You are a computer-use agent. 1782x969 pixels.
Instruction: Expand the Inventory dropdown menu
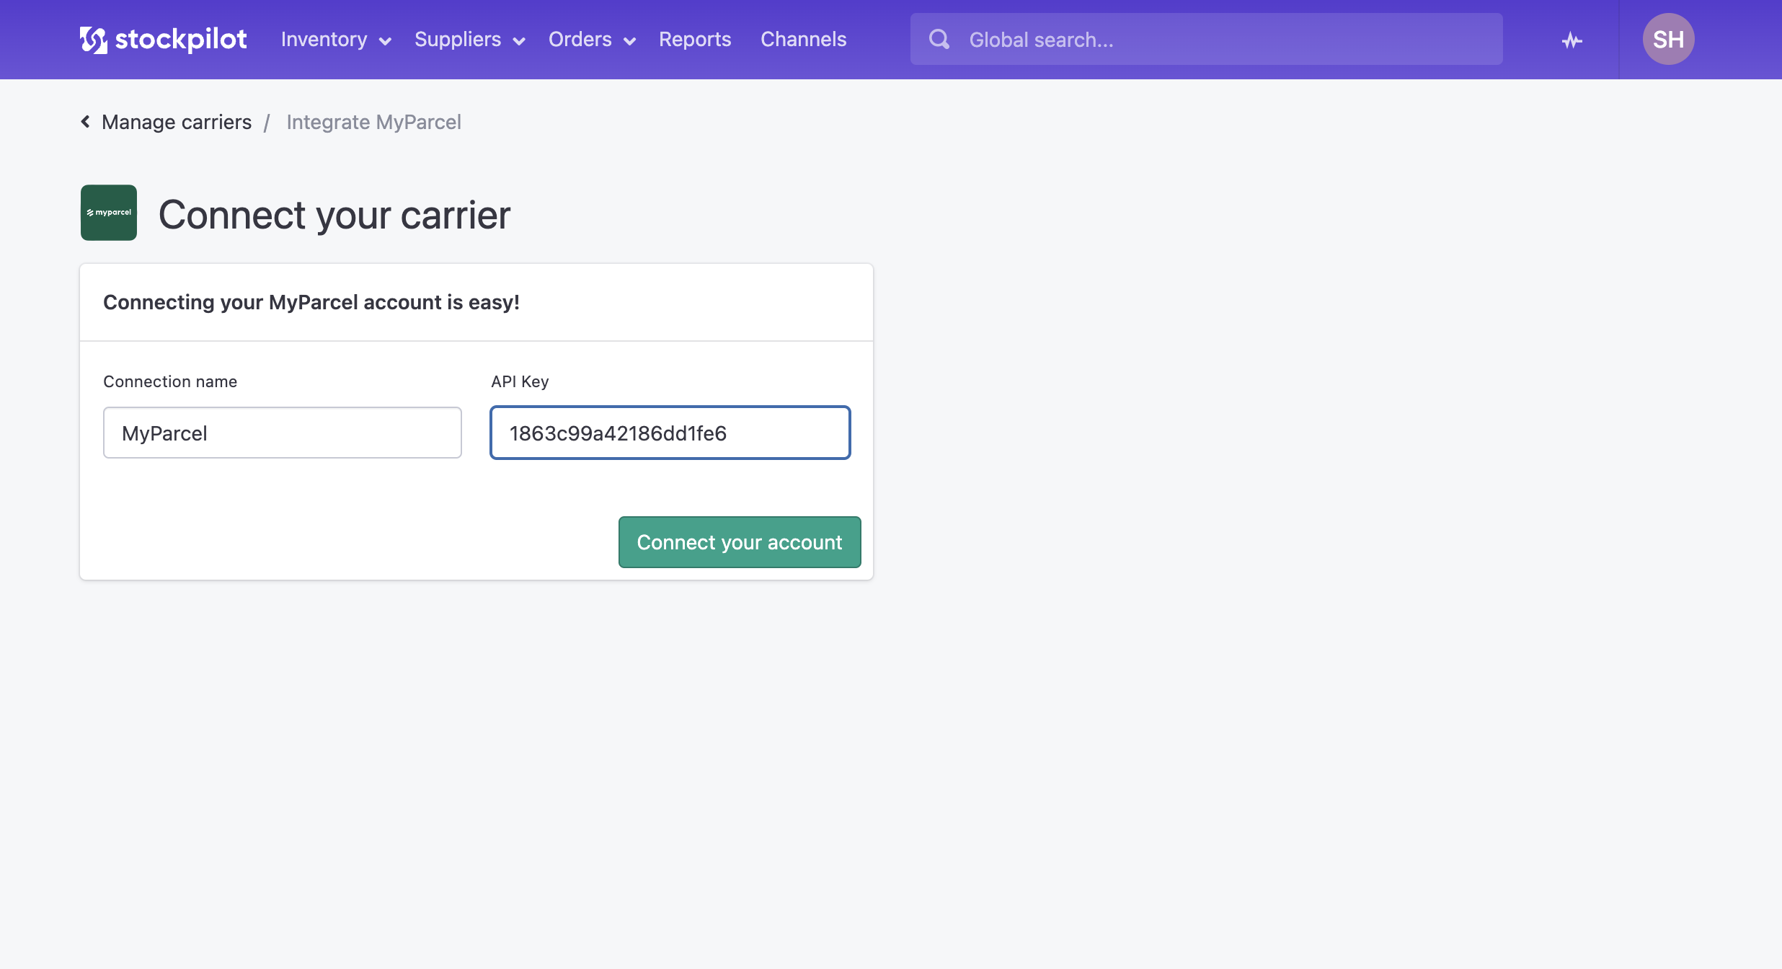[336, 40]
